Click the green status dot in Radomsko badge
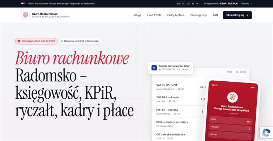The width and height of the screenshot is (273, 141). [62, 41]
